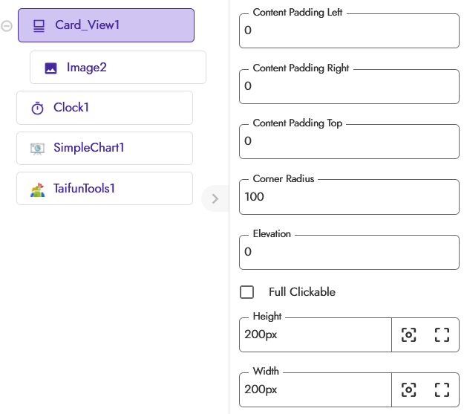Click the Image2 picture icon

(x=50, y=68)
